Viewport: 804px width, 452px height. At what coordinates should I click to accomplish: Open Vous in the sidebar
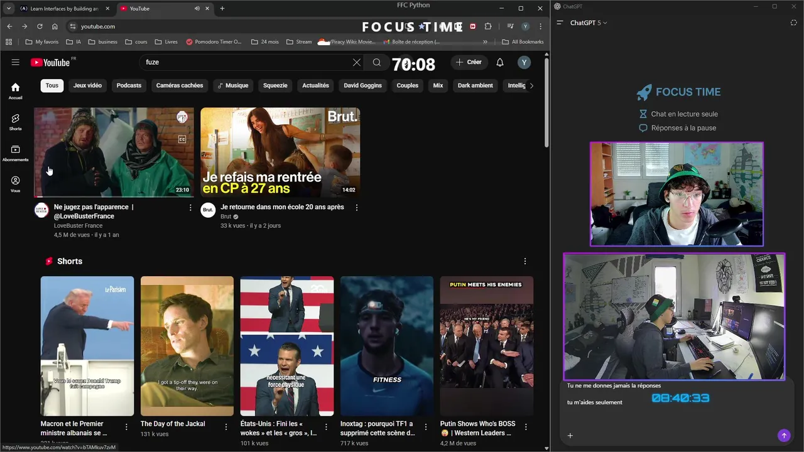coord(16,184)
